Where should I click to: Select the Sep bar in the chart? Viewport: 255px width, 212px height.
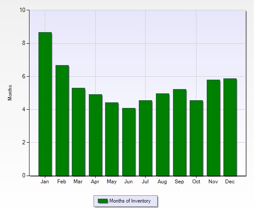click(x=179, y=132)
